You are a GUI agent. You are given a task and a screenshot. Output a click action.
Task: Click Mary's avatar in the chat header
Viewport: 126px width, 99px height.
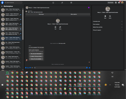(x=27, y=8)
